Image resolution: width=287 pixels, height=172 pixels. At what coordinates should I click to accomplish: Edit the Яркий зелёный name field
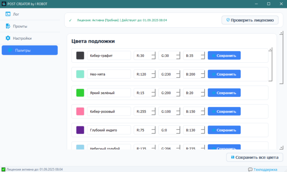click(x=109, y=93)
